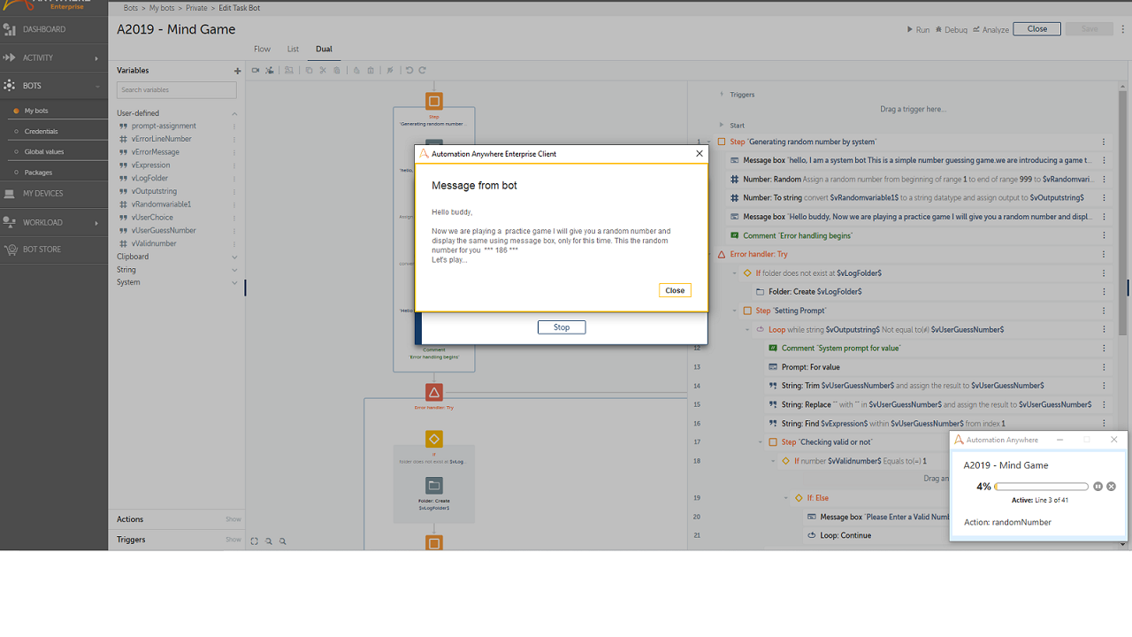This screenshot has width=1132, height=637.
Task: Switch to the List view tab
Action: pyautogui.click(x=293, y=50)
